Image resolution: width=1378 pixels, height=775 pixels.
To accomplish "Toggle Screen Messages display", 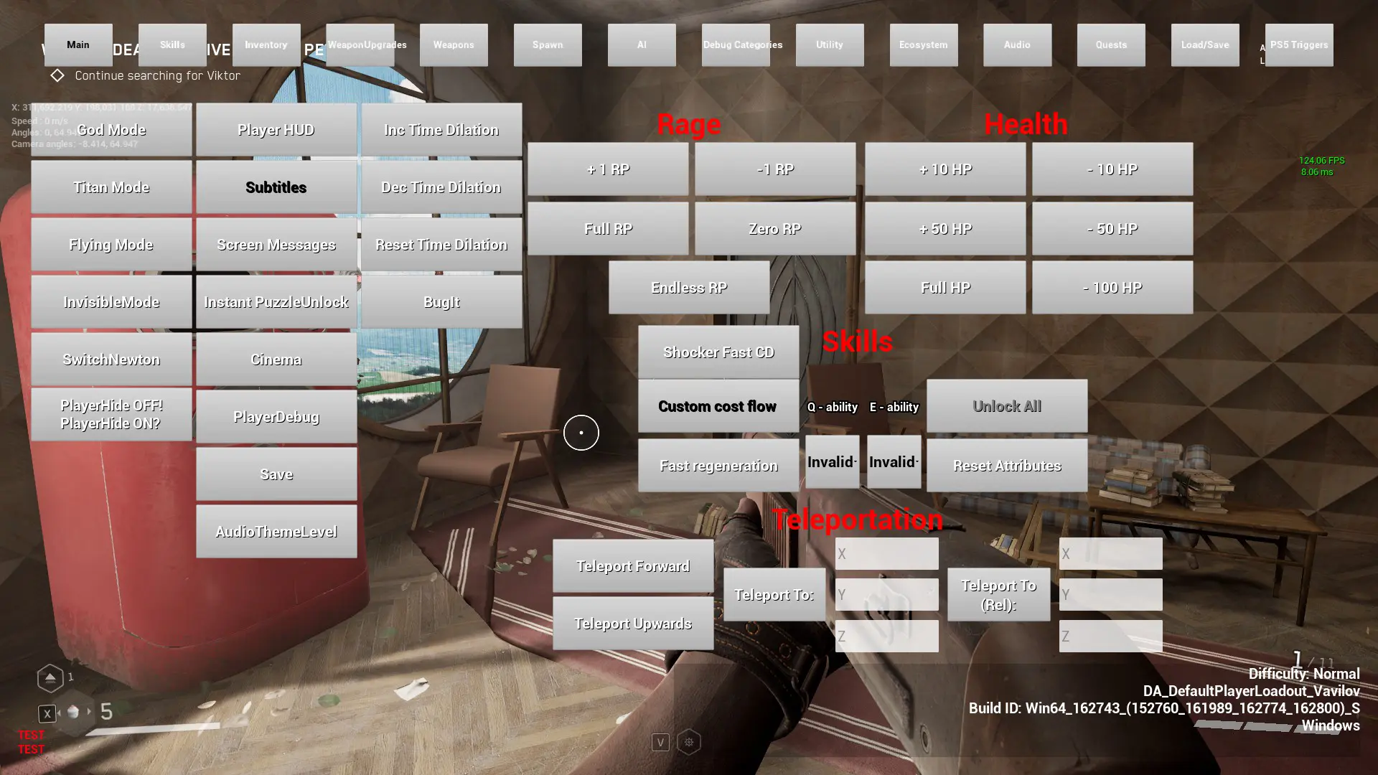I will (x=276, y=244).
